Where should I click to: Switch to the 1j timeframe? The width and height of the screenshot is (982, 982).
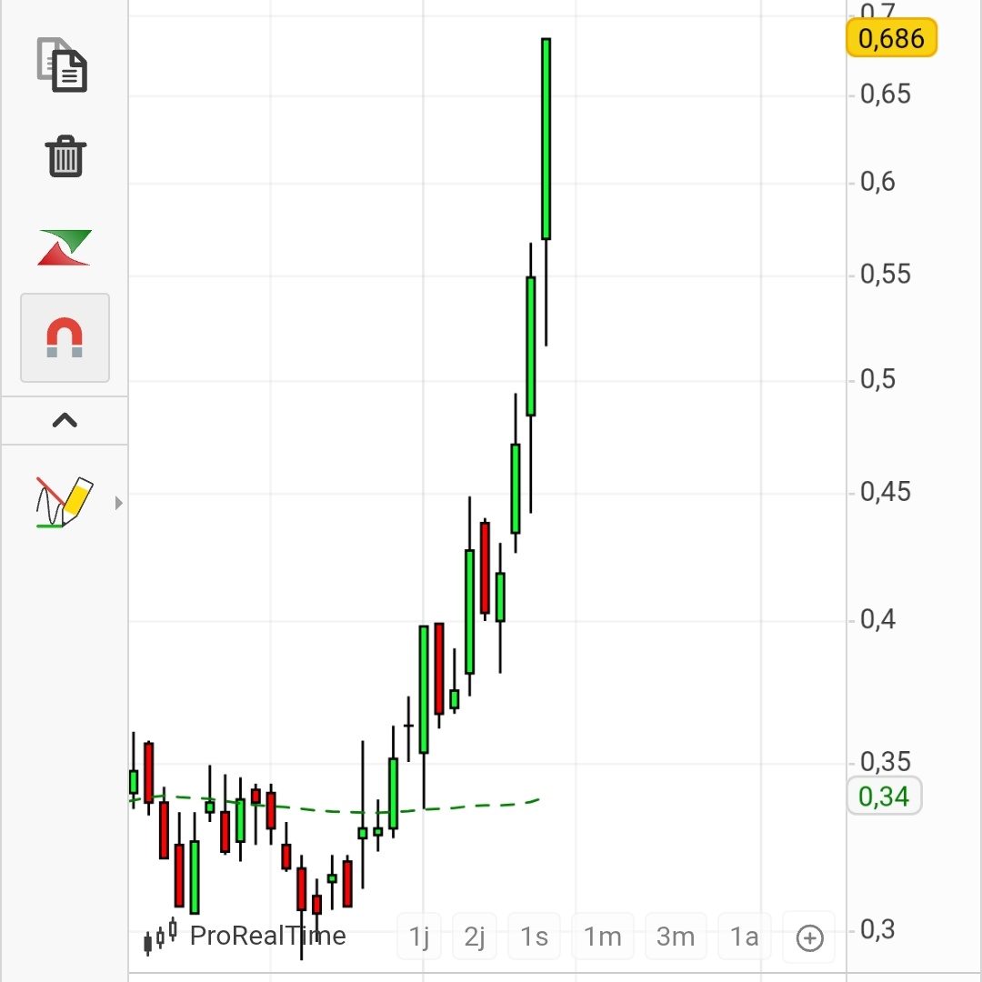[419, 937]
